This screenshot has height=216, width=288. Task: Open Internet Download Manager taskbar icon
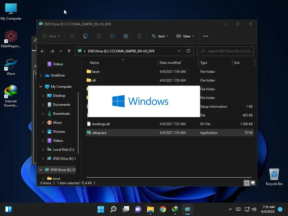pos(175,209)
